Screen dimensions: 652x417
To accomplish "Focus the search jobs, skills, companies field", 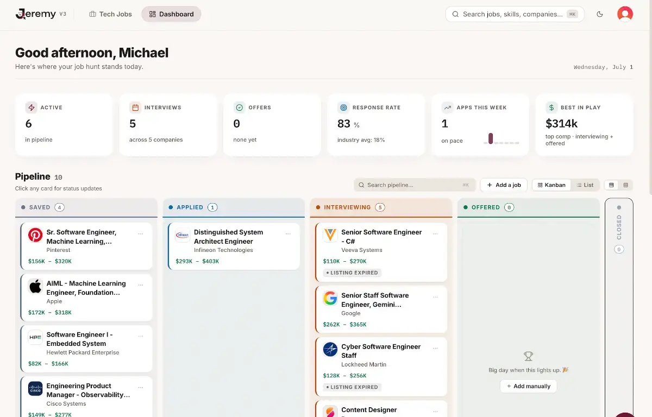I will tap(515, 14).
